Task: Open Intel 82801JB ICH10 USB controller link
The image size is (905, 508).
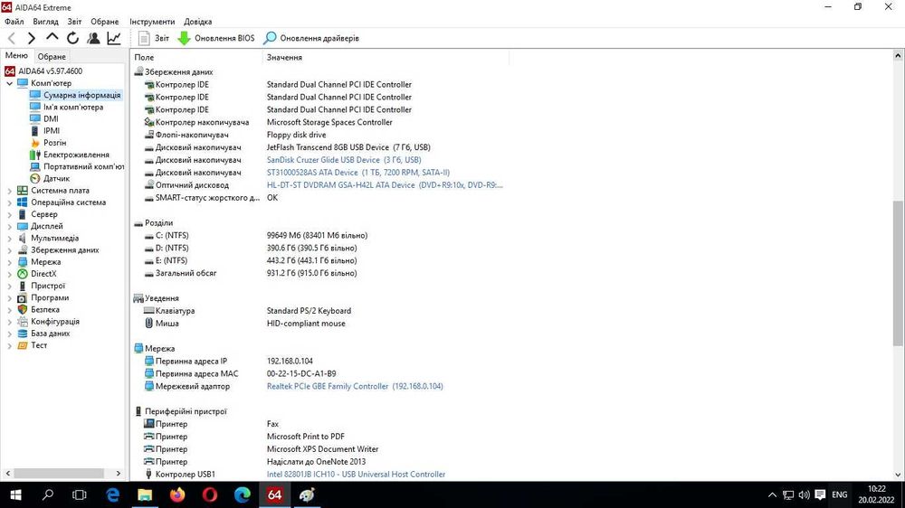Action: (356, 474)
